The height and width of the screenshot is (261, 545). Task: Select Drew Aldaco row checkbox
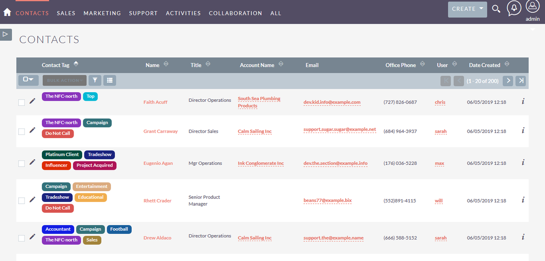click(x=21, y=238)
